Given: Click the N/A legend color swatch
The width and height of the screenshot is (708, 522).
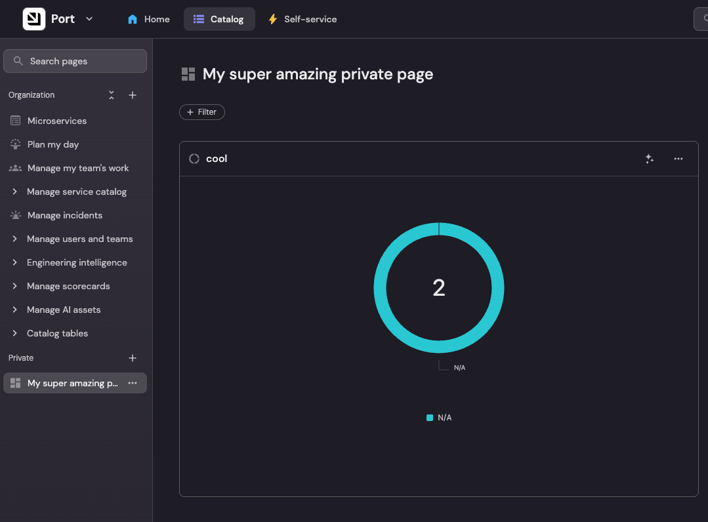Looking at the screenshot, I should coord(430,418).
